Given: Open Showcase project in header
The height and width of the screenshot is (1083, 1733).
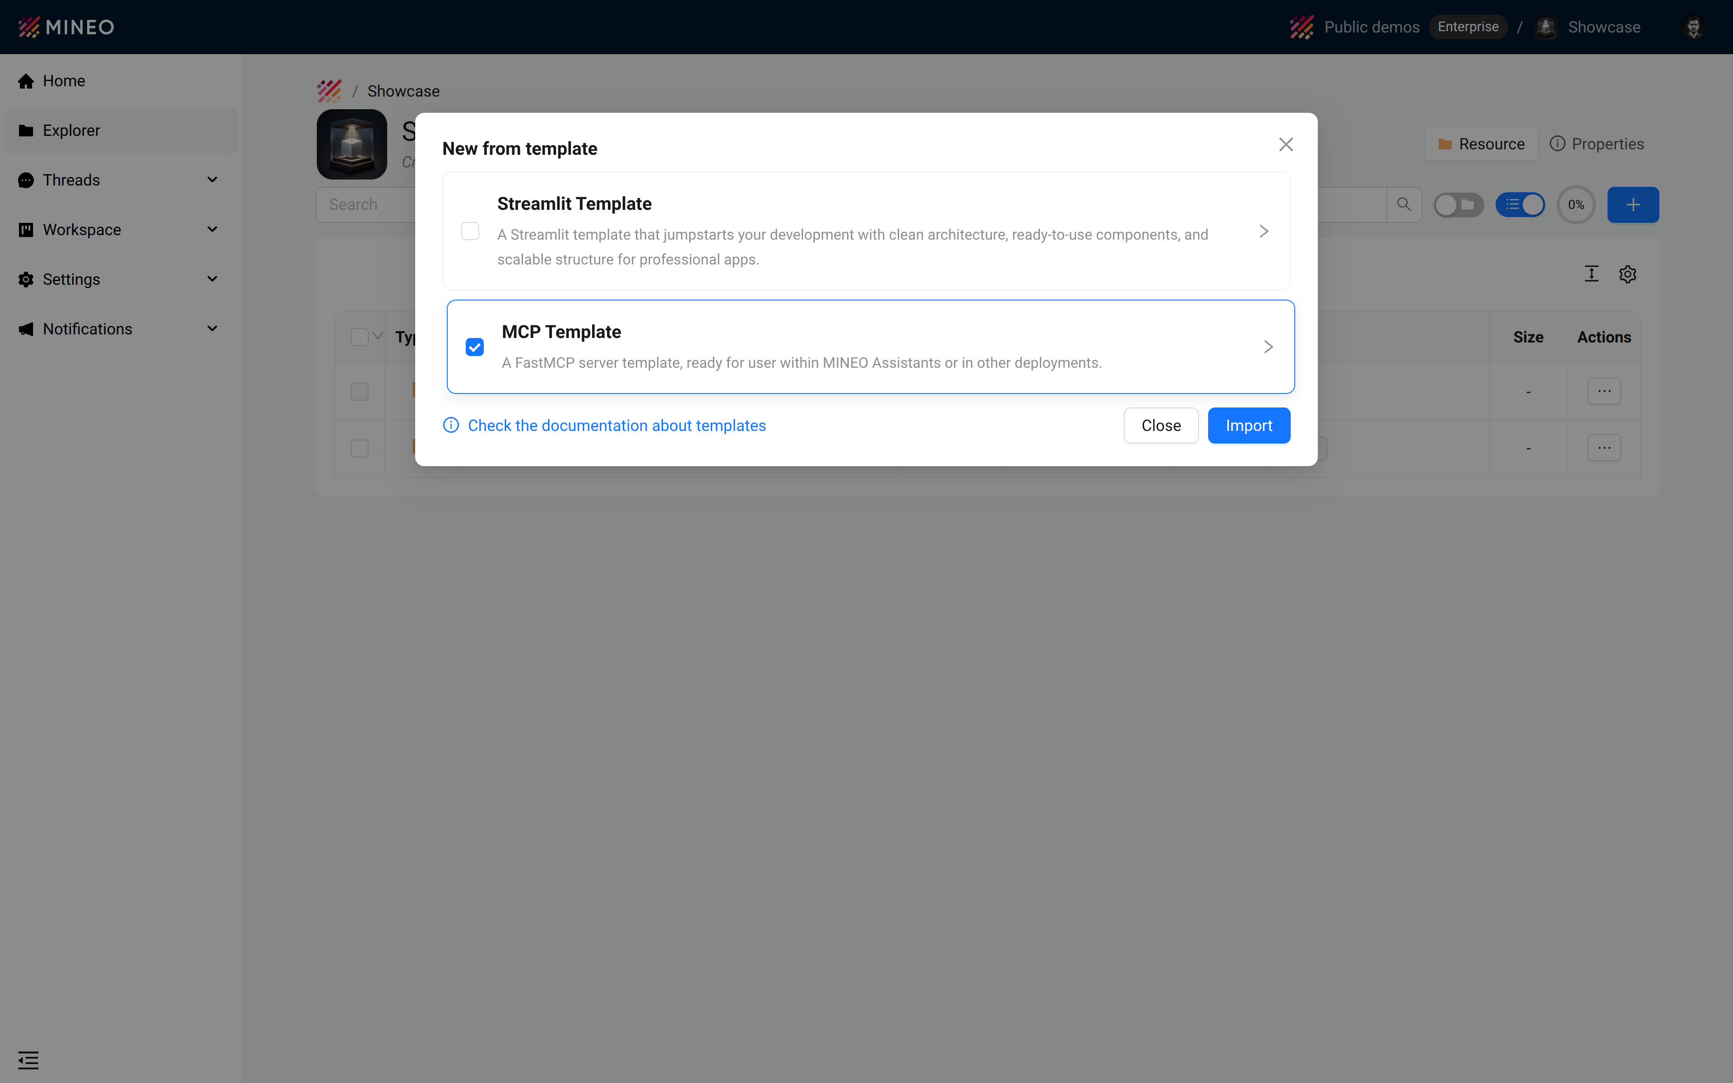Looking at the screenshot, I should coord(1603,27).
